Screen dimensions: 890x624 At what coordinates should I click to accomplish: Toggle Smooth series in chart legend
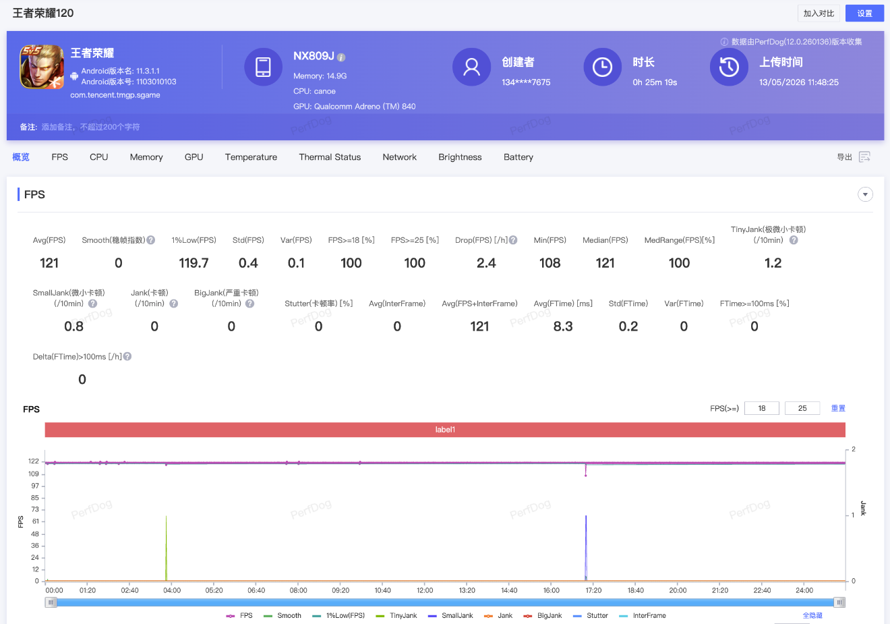[283, 616]
